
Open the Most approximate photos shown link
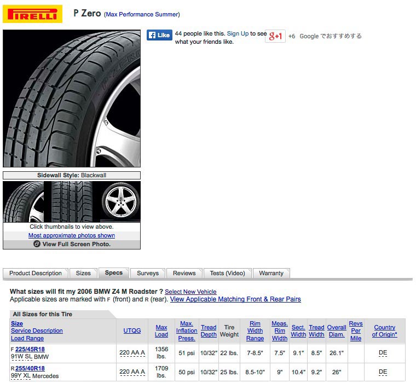[72, 235]
